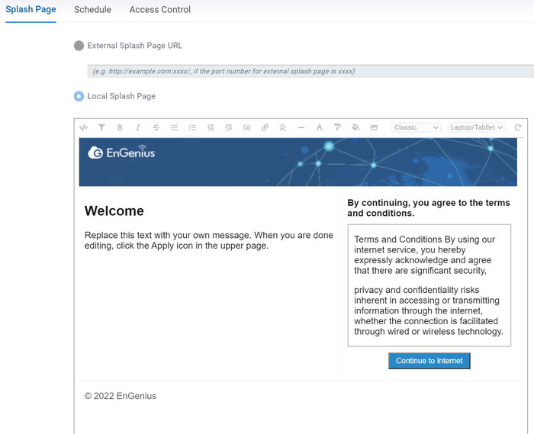Image resolution: width=534 pixels, height=434 pixels.
Task: Switch to the Schedule tab
Action: tap(92, 9)
